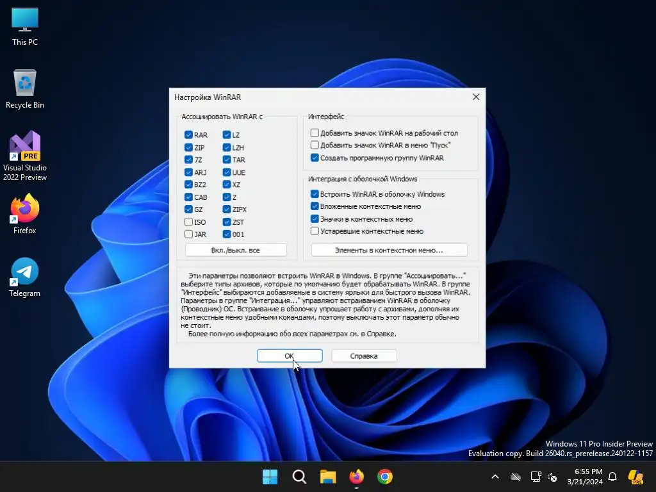656x492 pixels.
Task: Launch Google Chrome from the taskbar
Action: [385, 477]
